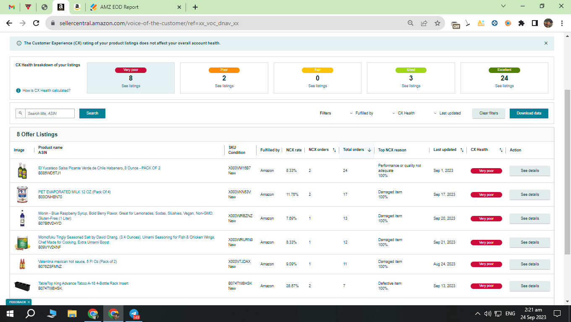571x322 pixels.
Task: Click See listings under Poor
Action: 224,86
